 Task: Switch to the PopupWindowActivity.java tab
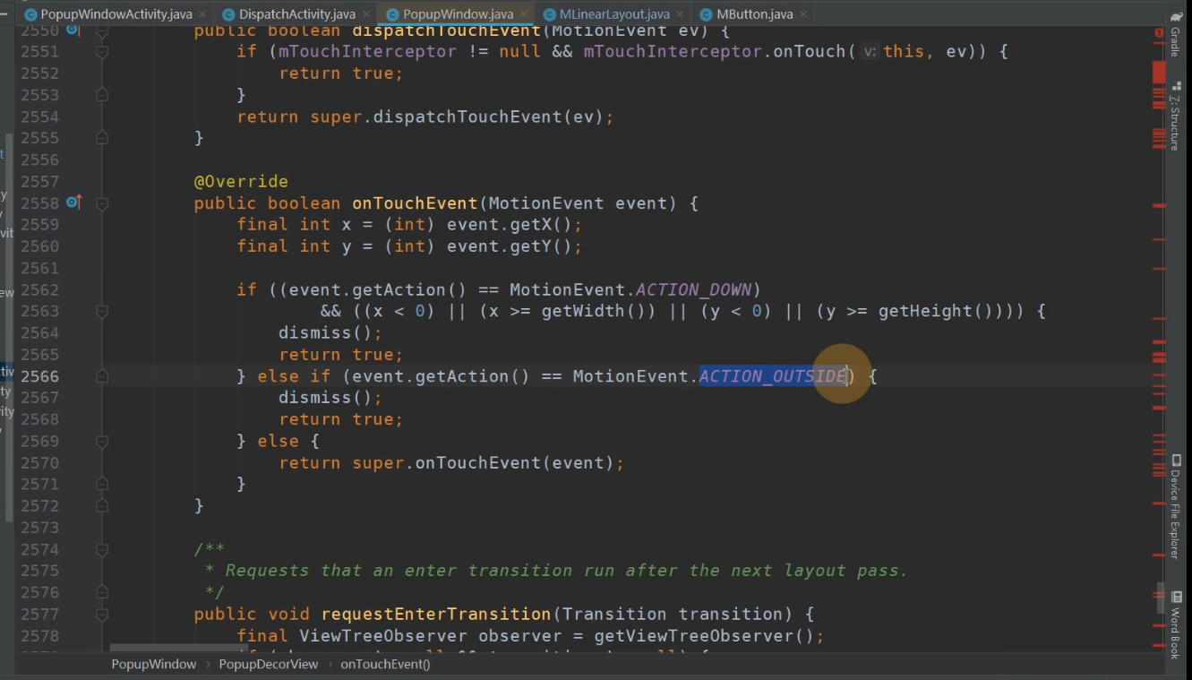tap(116, 14)
